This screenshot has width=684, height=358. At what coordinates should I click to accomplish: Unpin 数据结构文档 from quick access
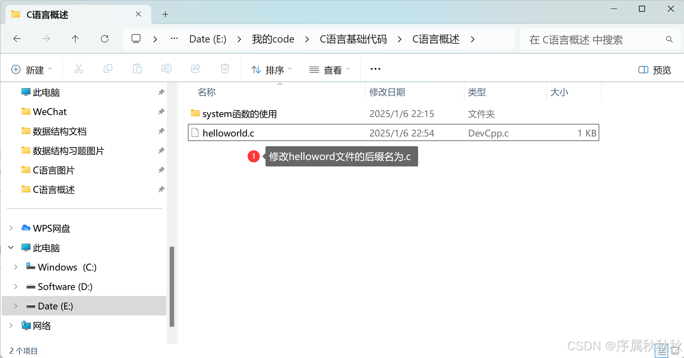coord(161,131)
